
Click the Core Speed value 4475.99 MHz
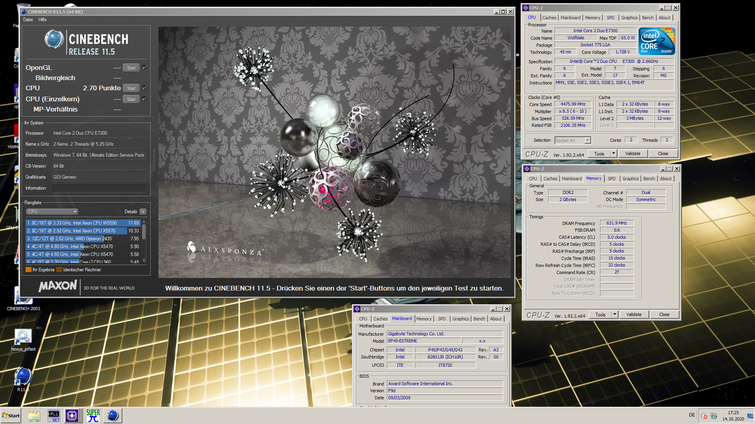click(573, 104)
